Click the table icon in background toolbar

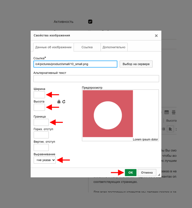pos(167,112)
